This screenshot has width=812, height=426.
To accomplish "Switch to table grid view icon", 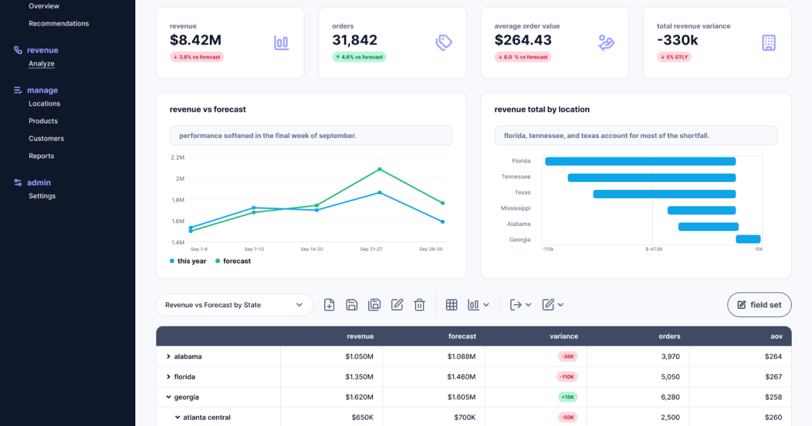I will point(451,305).
